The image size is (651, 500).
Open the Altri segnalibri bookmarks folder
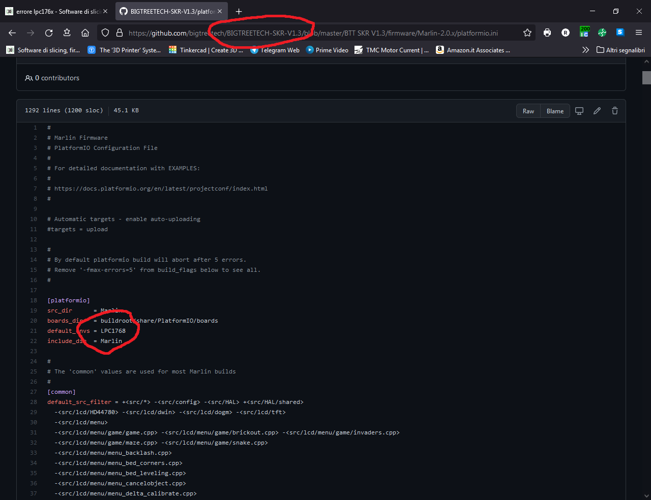tap(620, 50)
